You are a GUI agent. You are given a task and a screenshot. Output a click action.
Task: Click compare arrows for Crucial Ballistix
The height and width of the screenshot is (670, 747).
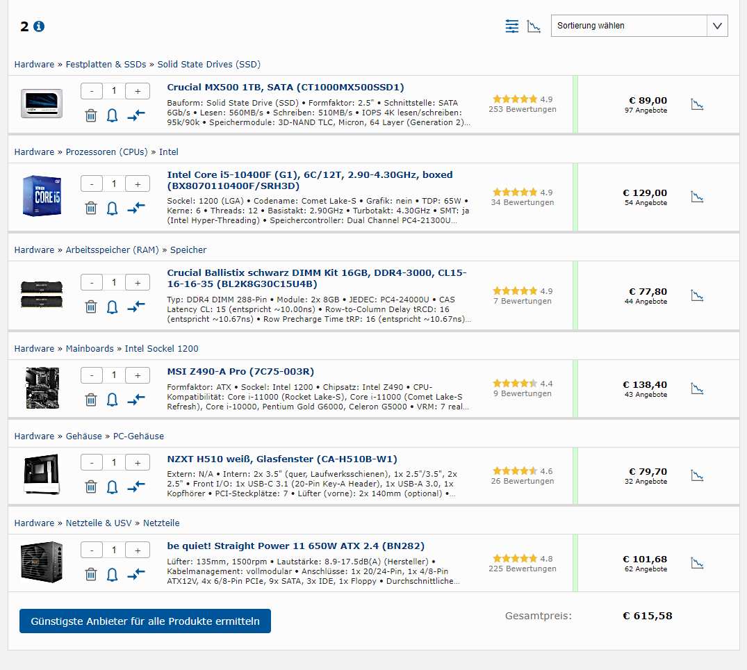coord(136,307)
